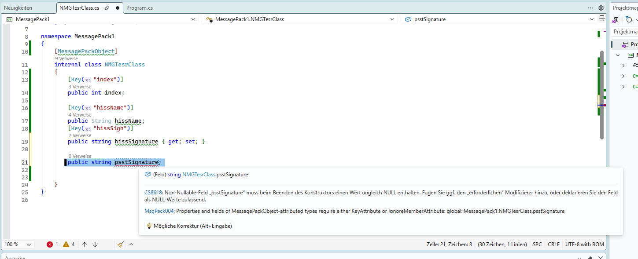Open '4 Verweise' code lens above hissName
Image resolution: width=638 pixels, height=259 pixels.
80,115
